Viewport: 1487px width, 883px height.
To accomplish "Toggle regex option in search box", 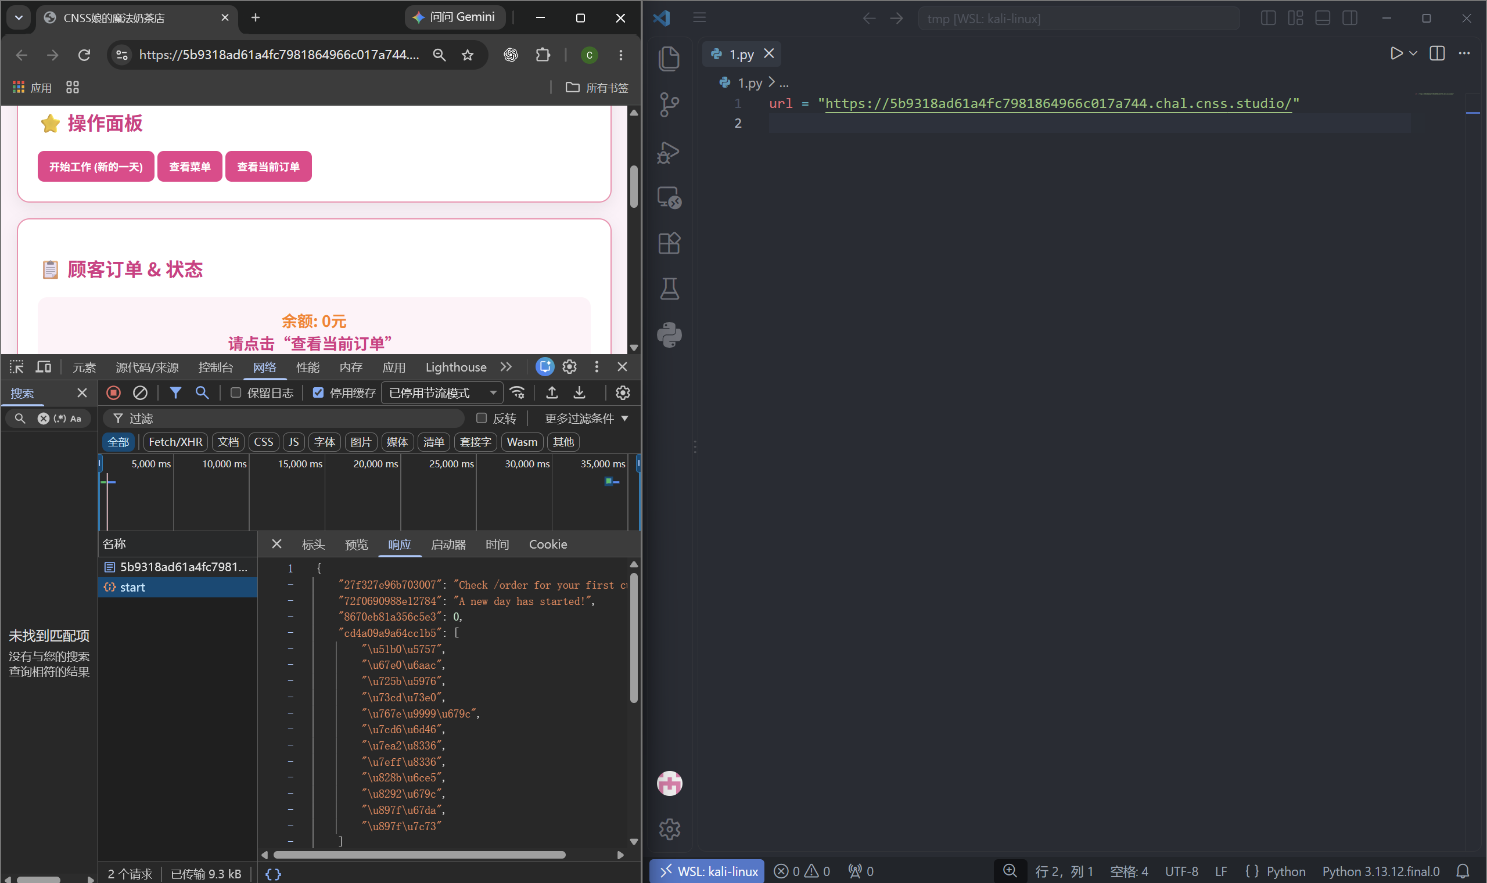I will click(59, 419).
